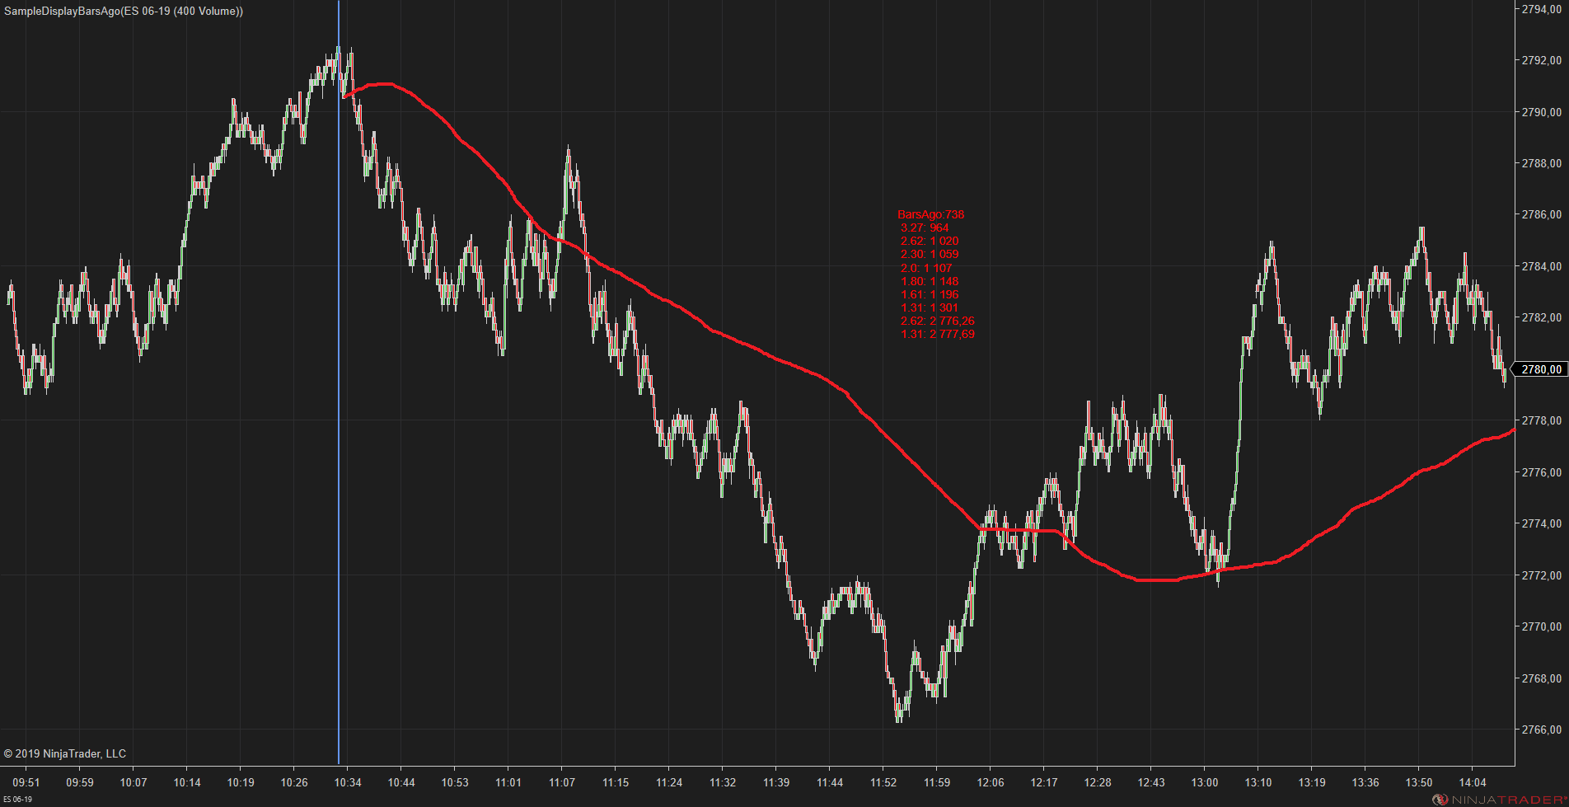The width and height of the screenshot is (1569, 807).
Task: Click the 2786,00 price axis label
Action: click(1541, 214)
